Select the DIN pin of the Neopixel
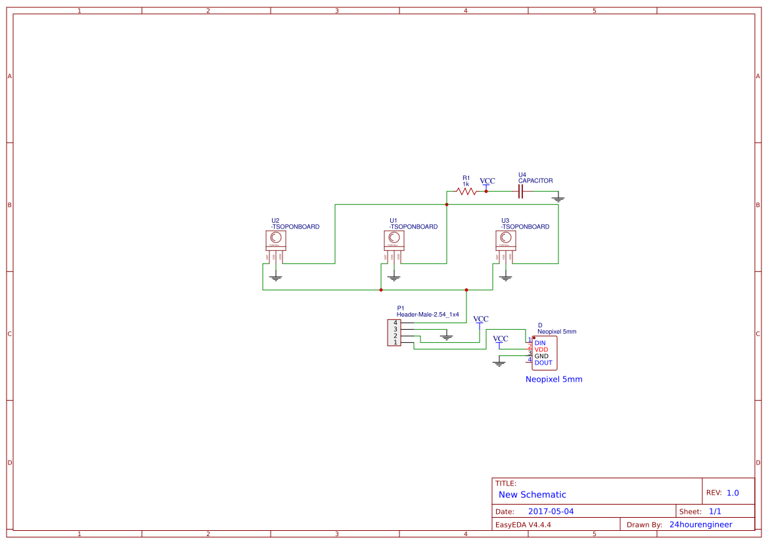 pos(539,342)
